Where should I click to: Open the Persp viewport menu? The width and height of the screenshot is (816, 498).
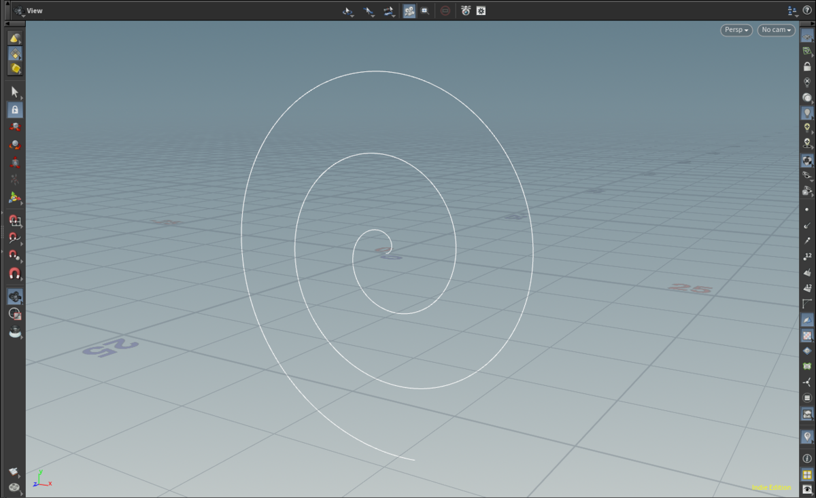click(x=736, y=30)
